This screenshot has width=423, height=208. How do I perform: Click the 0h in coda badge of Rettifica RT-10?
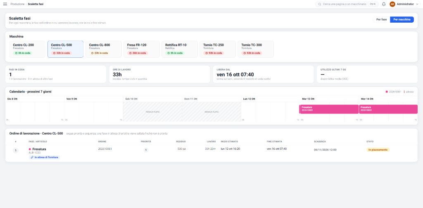[174, 53]
